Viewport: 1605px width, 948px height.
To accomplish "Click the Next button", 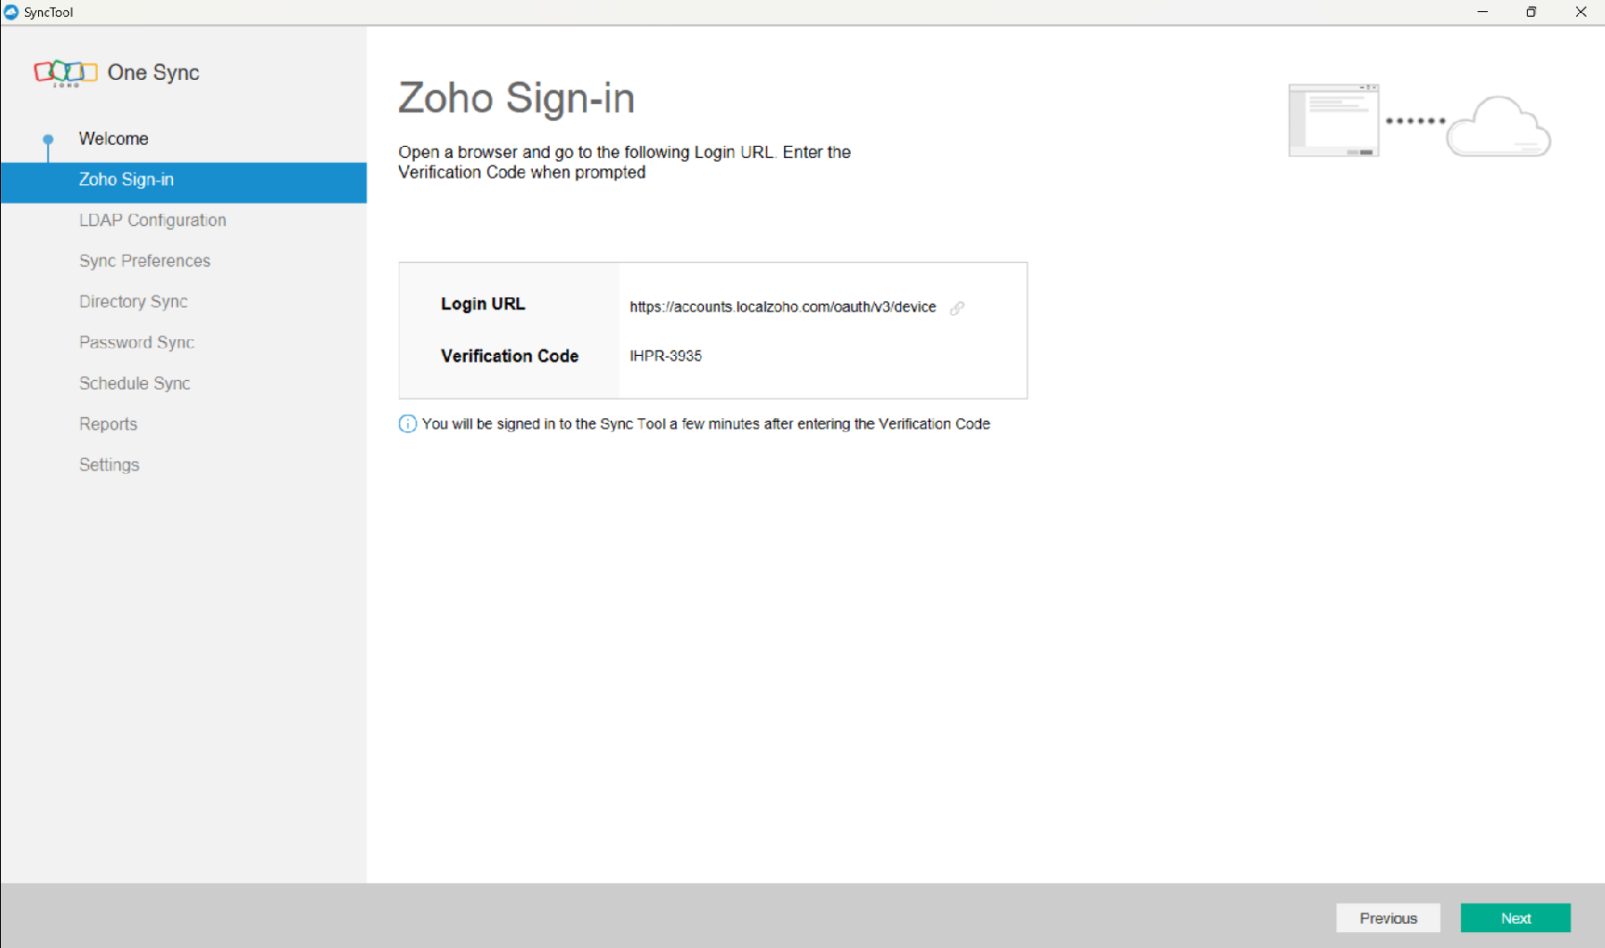I will tap(1515, 918).
